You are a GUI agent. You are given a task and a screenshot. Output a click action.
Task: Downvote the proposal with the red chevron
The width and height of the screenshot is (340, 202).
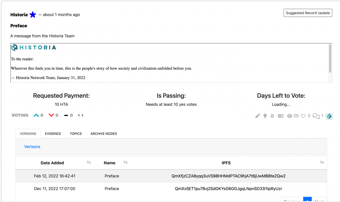[x=51, y=115]
